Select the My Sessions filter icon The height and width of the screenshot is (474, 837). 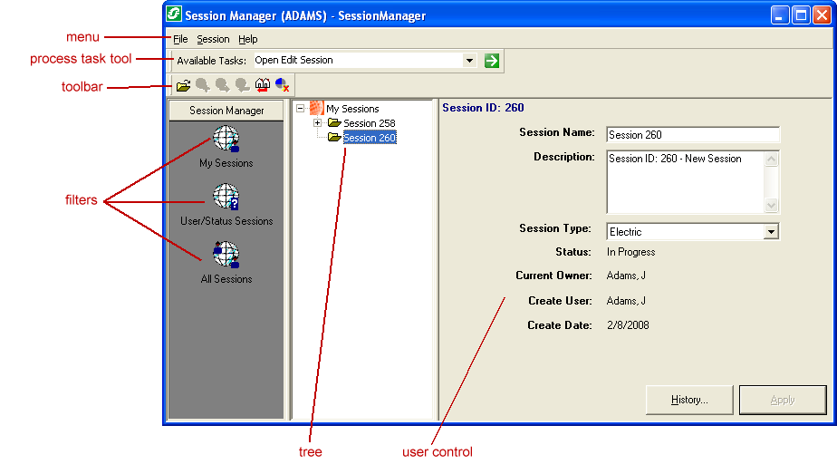(226, 140)
